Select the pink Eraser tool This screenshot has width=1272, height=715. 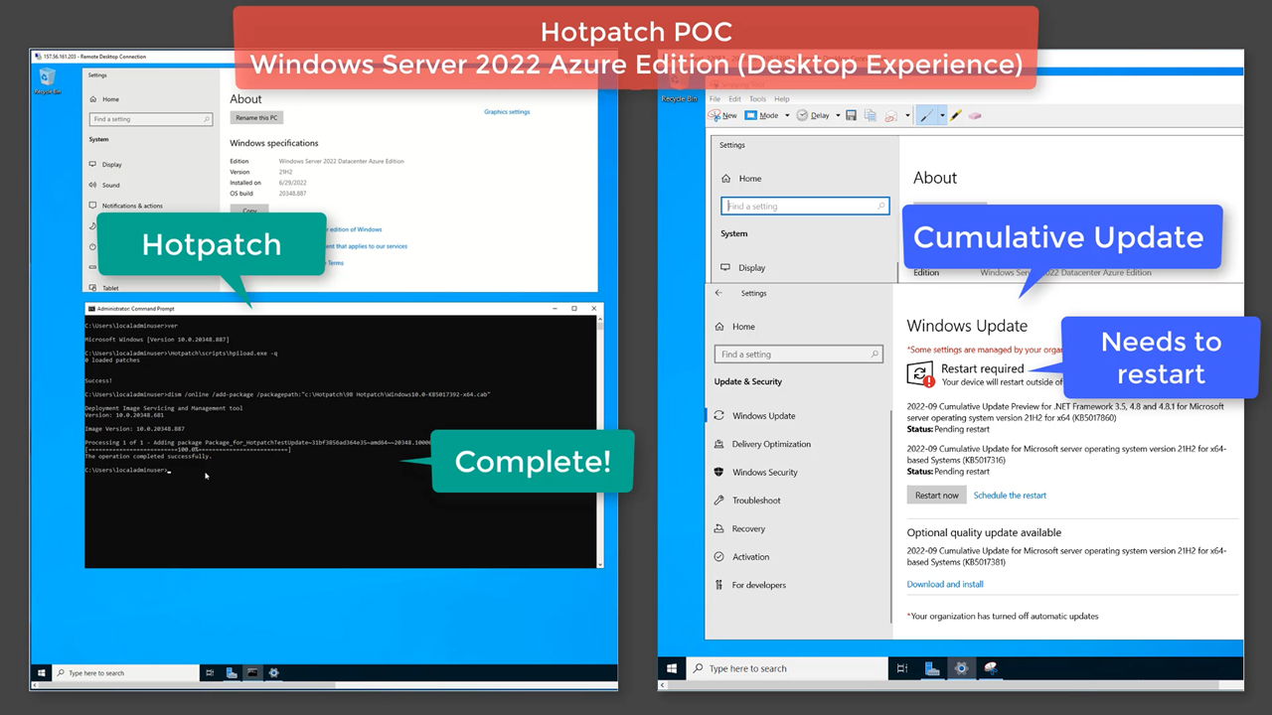(x=974, y=115)
